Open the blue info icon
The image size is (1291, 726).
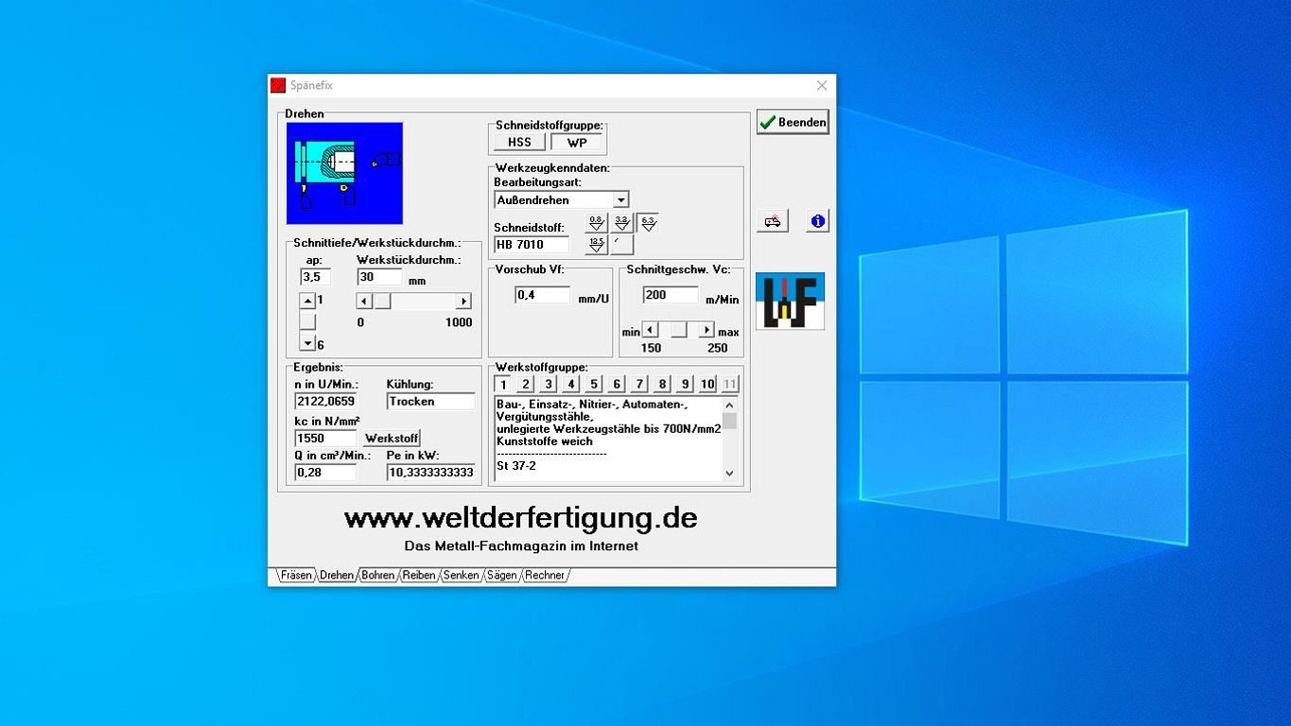[817, 221]
